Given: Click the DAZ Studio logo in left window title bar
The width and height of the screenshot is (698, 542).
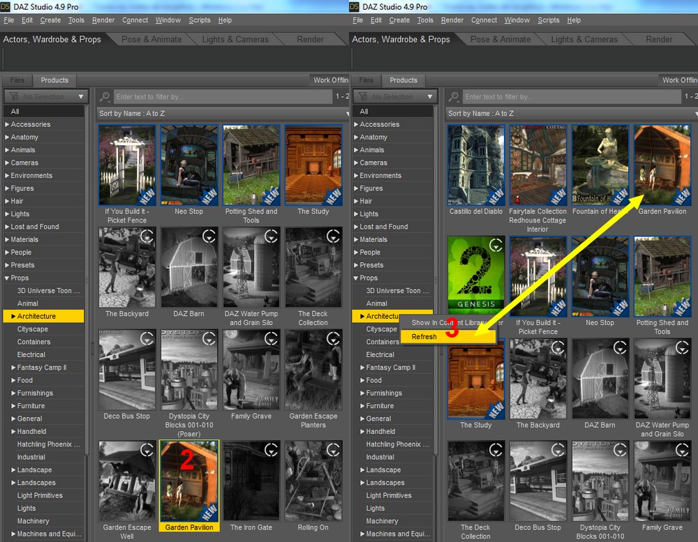Looking at the screenshot, I should click(6, 6).
